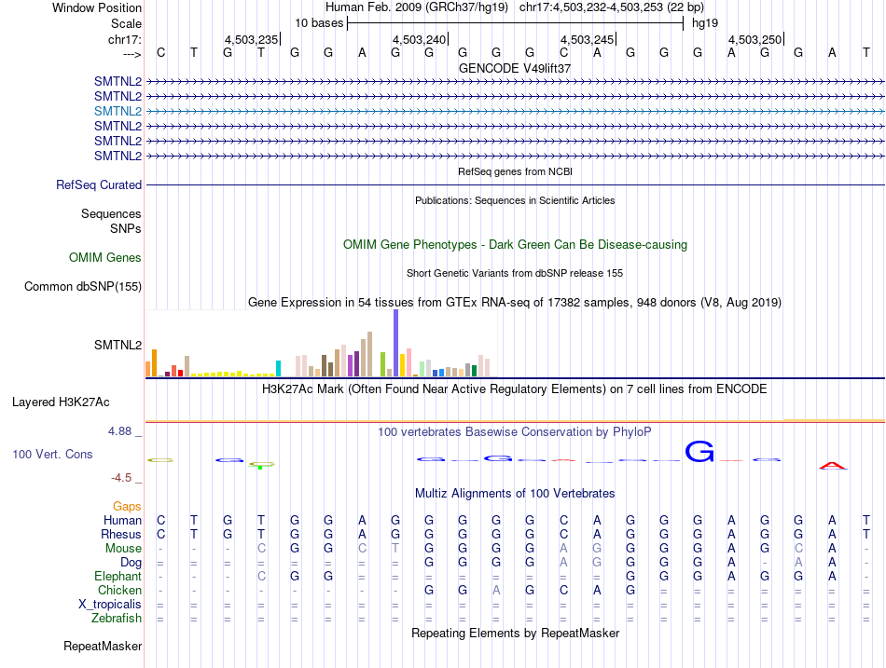886x668 pixels.
Task: Click the chr17:4,503,232-4,503,253 (22 bp) text
Action: click(x=612, y=7)
